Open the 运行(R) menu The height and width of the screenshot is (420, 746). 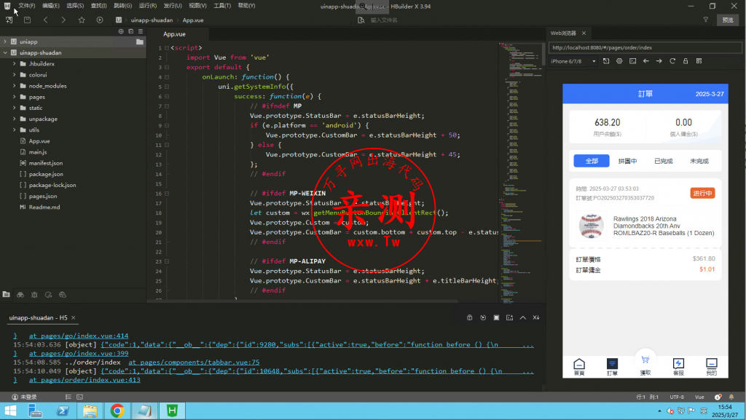(146, 5)
